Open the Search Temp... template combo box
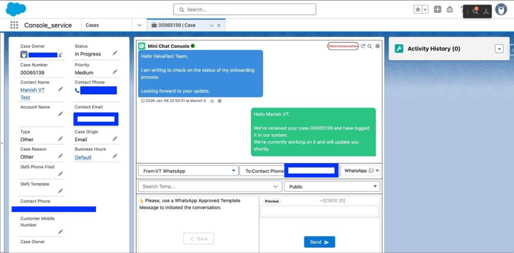This screenshot has width=514, height=253. tap(210, 186)
